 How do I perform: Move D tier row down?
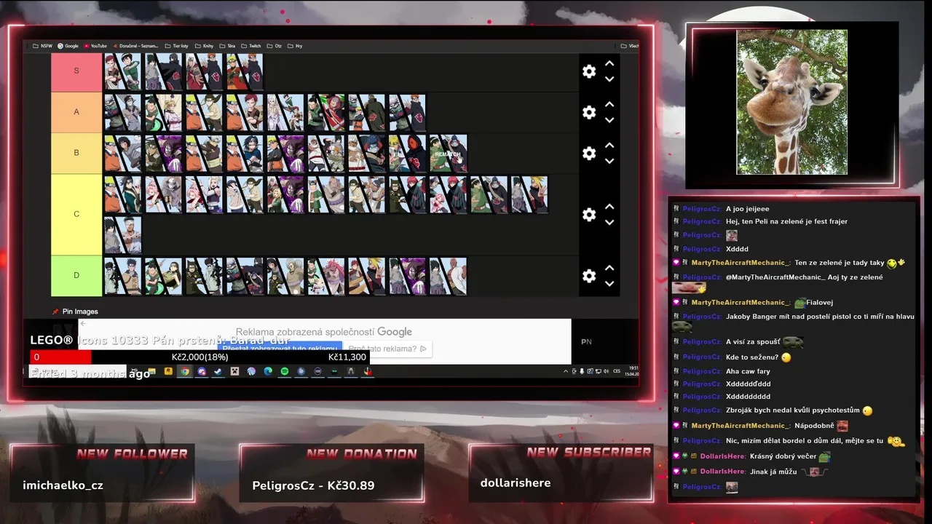coord(609,284)
